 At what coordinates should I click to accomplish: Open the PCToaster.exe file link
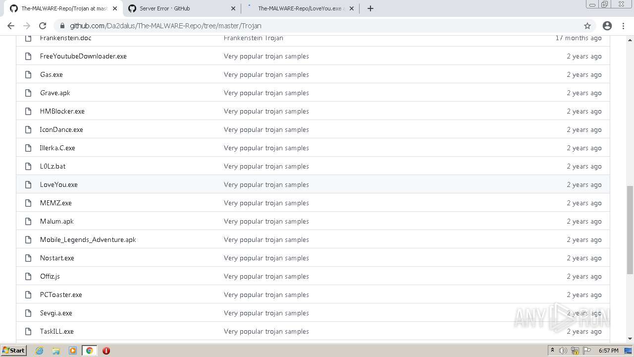[x=61, y=295]
